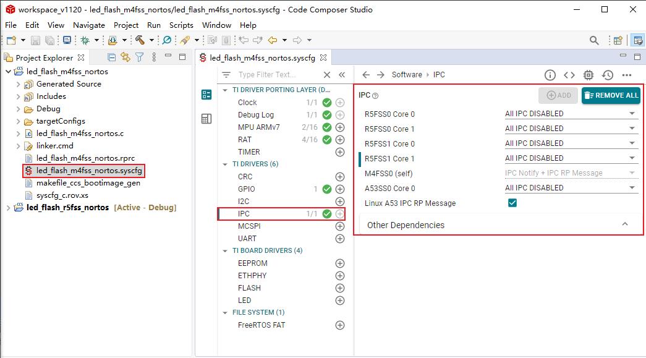Add a UART driver instance
Screen dimensions: 646x358
(x=340, y=239)
